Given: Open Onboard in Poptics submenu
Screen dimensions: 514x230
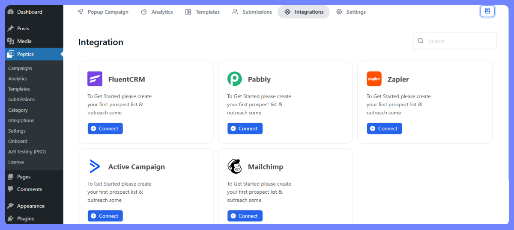Looking at the screenshot, I should 18,141.
